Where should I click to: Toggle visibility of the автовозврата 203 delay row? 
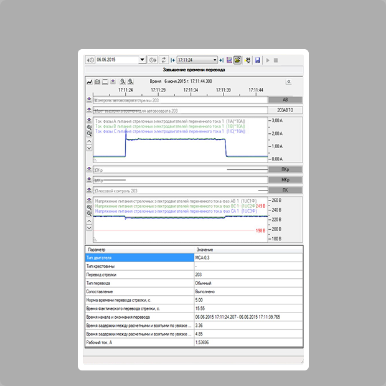(89, 110)
